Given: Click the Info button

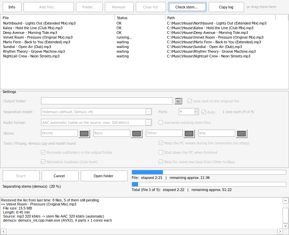Looking at the screenshot, I should [x=12, y=7].
